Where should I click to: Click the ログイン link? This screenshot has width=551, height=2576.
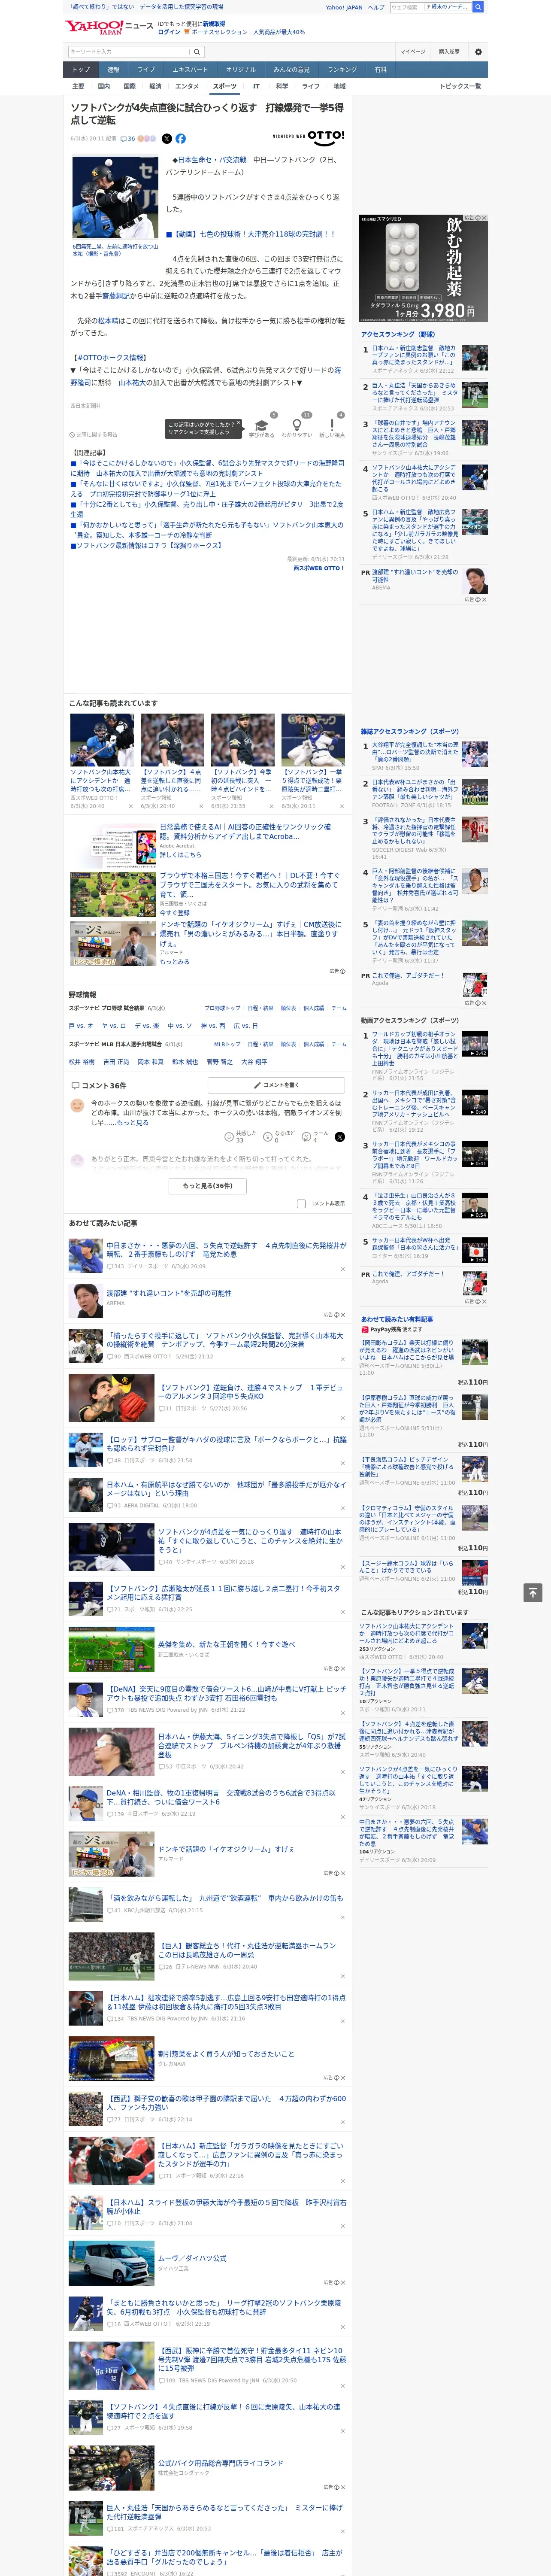169,32
